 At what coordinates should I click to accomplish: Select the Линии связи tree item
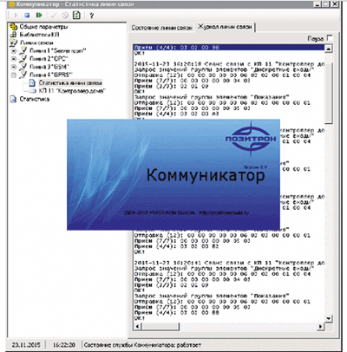36,42
